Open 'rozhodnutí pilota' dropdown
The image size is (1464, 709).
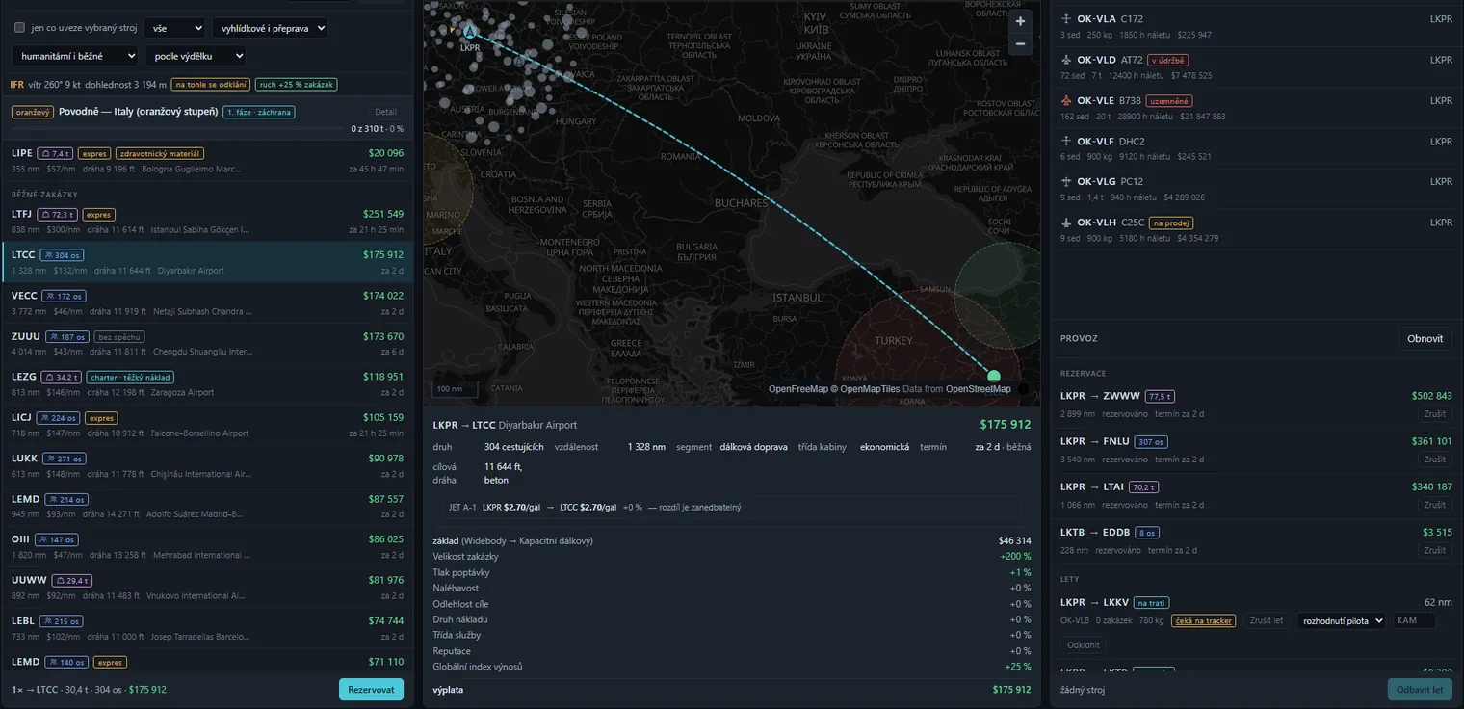pos(1342,621)
